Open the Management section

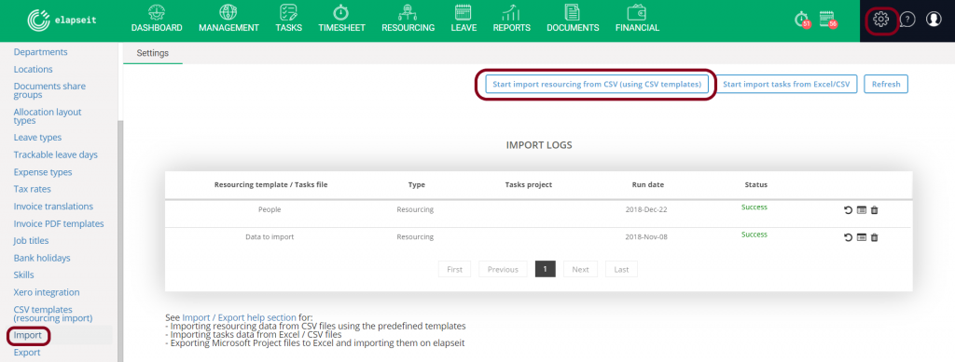[x=228, y=19]
